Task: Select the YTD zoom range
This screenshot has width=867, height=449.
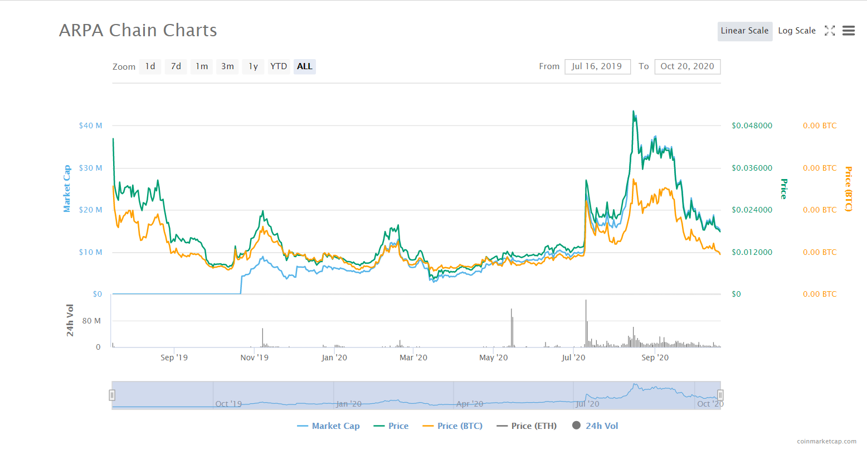Action: 279,66
